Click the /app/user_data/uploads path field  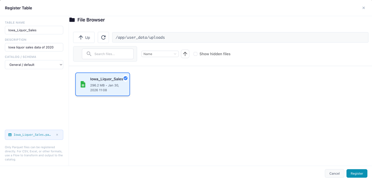pyautogui.click(x=240, y=37)
